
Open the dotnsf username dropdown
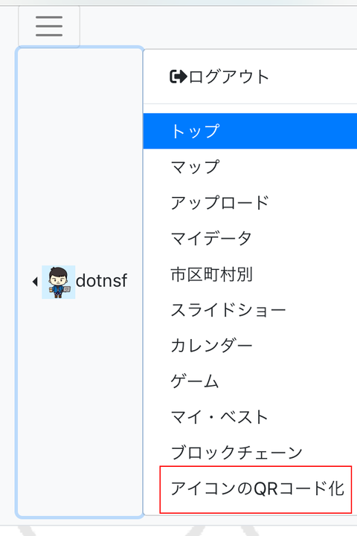(101, 281)
